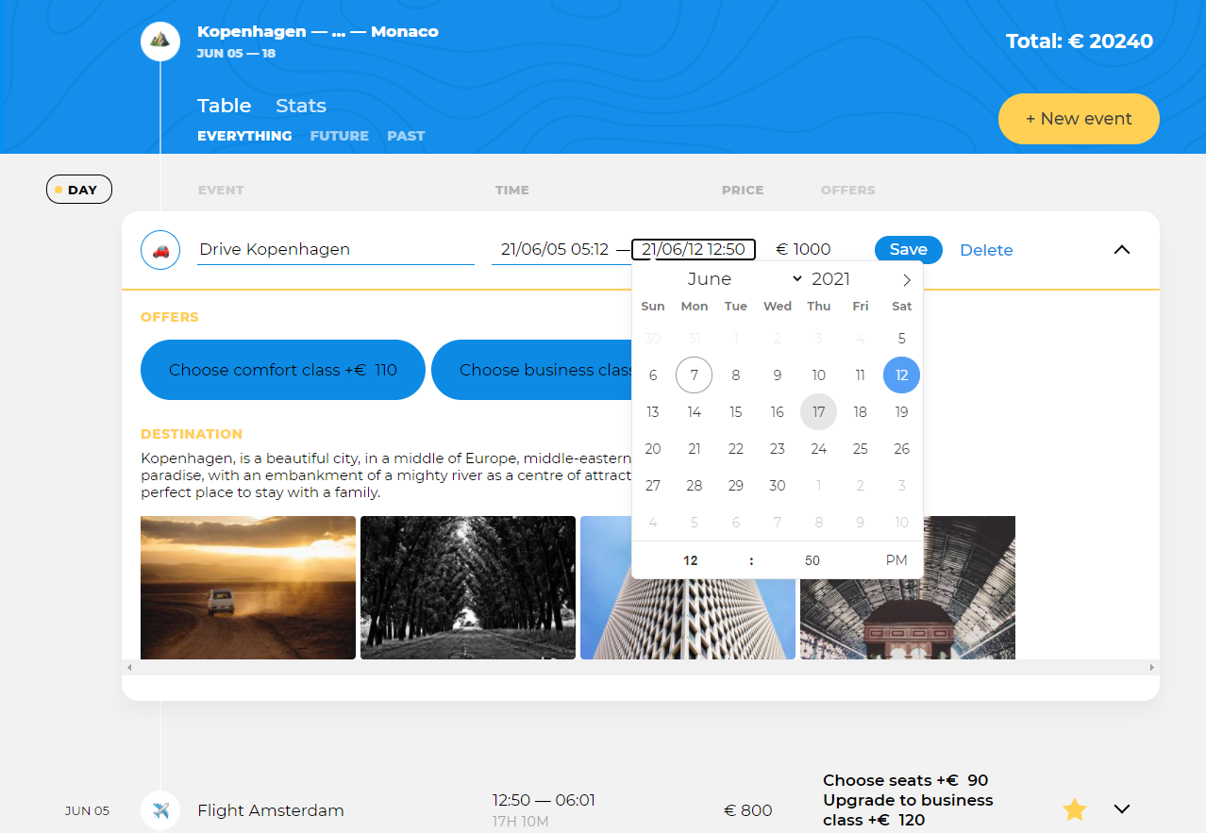
Task: Click the destination name input field
Action: click(x=336, y=250)
